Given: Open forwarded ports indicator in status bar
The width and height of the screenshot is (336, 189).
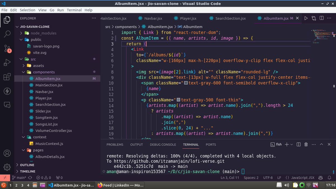Looking at the screenshot, I should coord(59,178).
